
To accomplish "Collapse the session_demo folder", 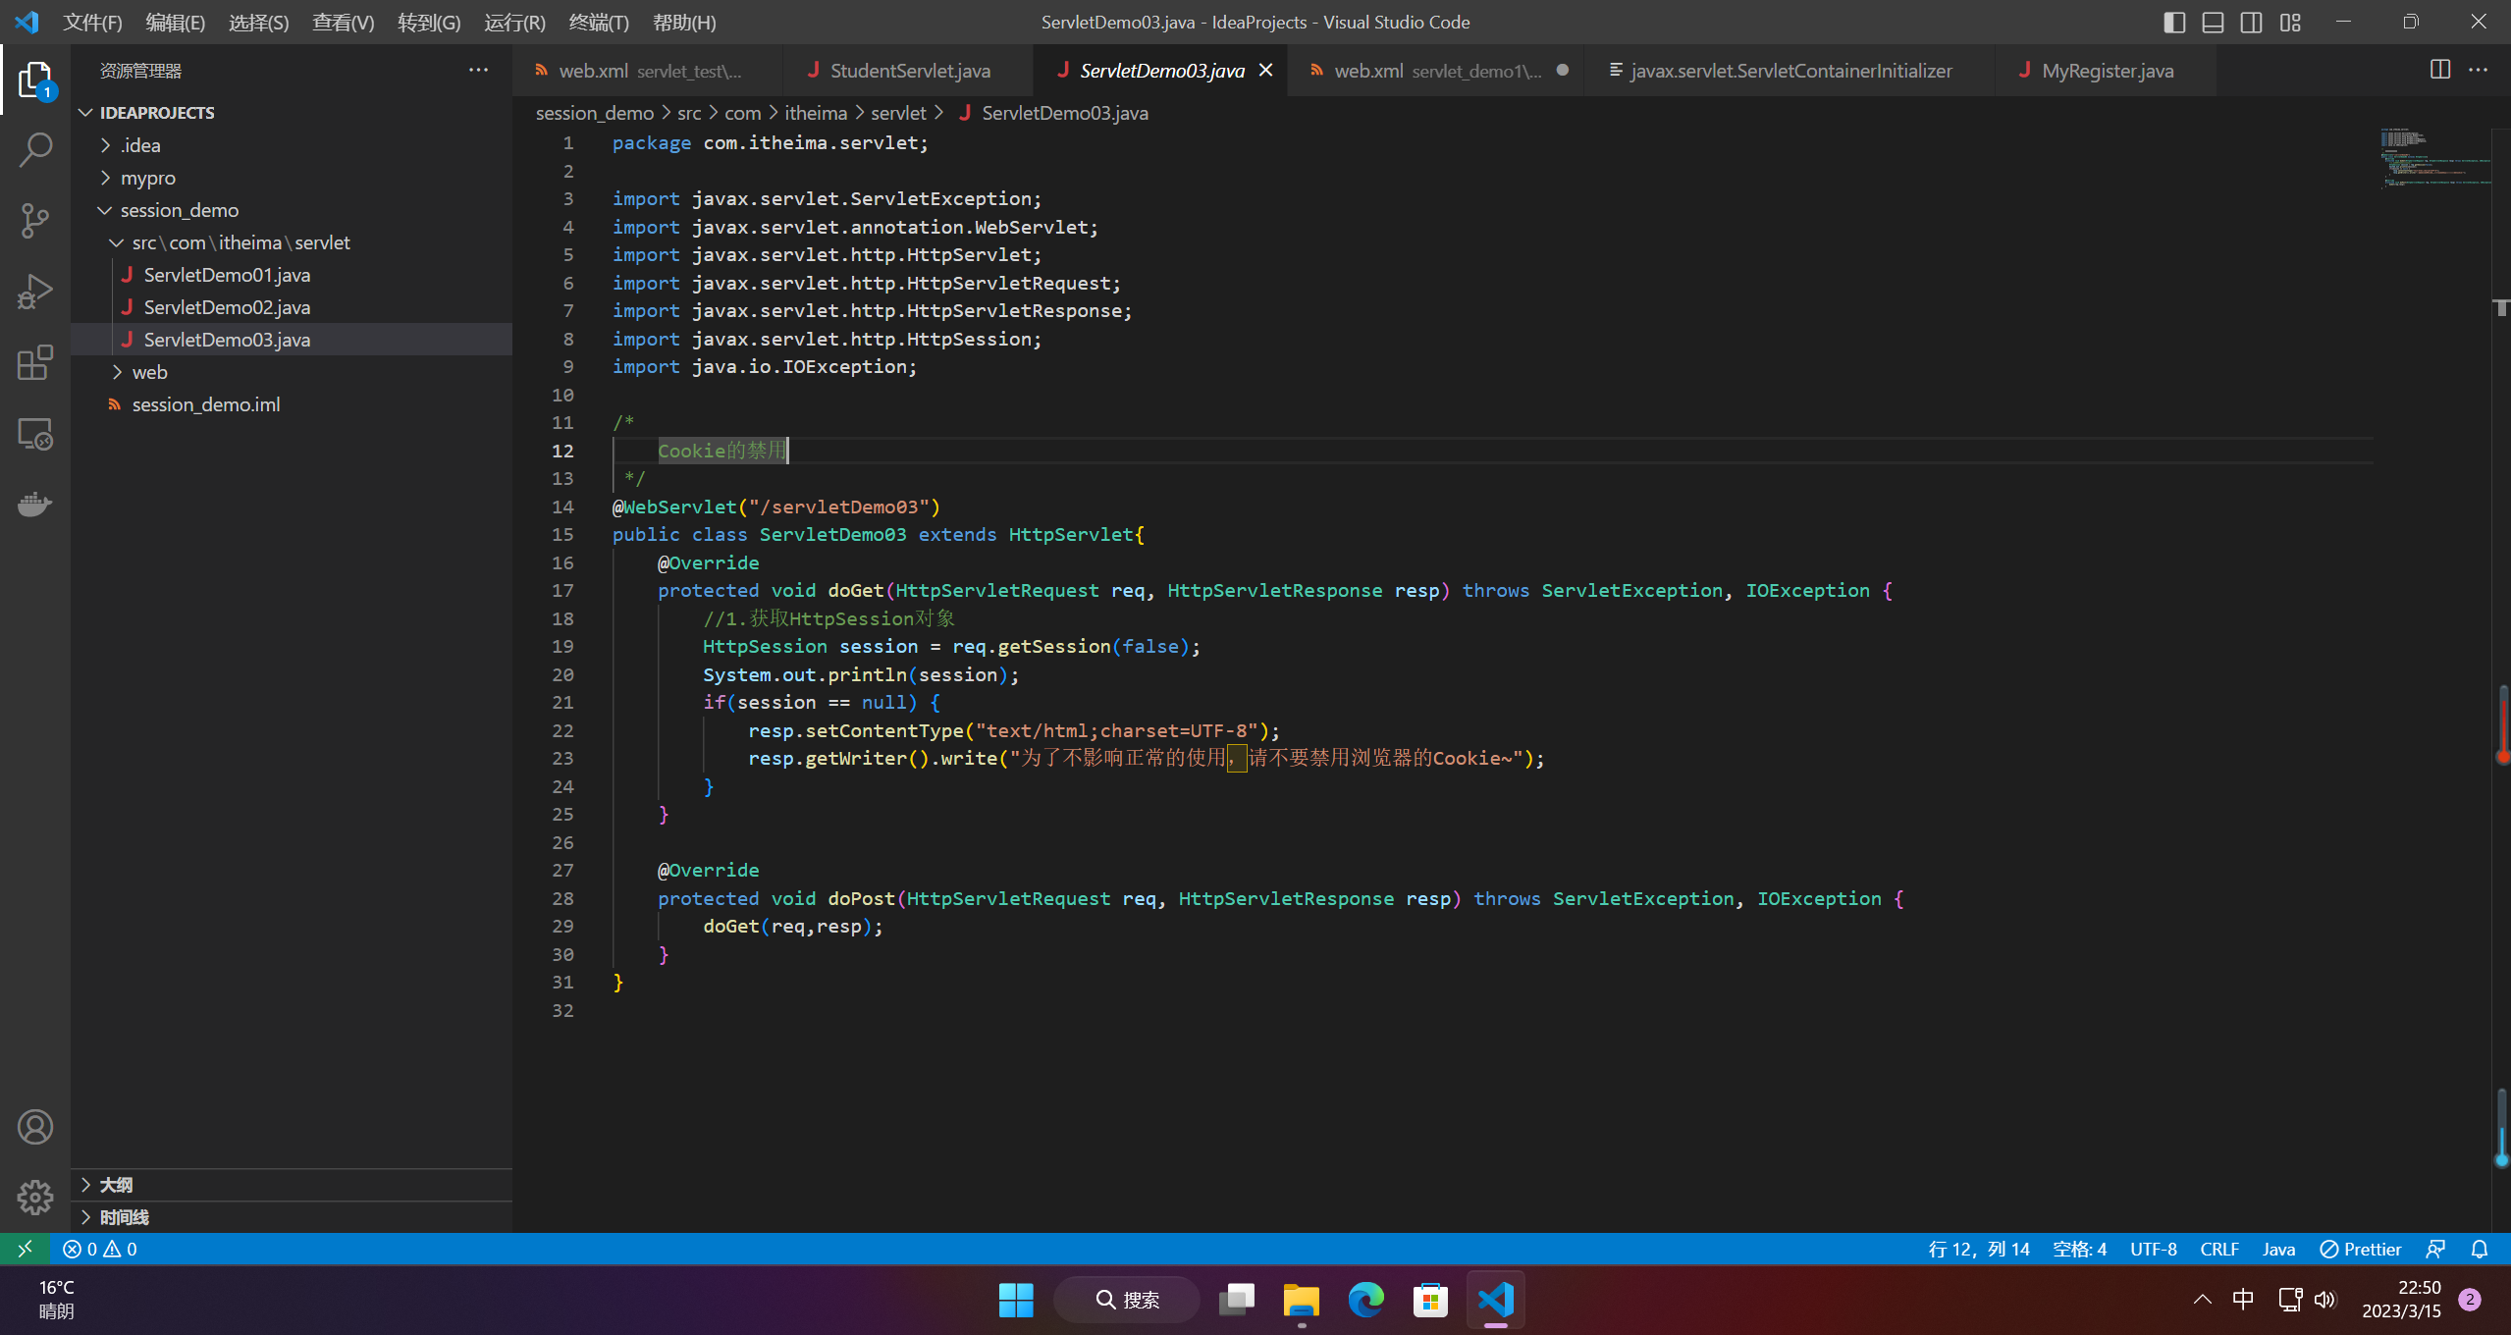I will click(x=179, y=210).
